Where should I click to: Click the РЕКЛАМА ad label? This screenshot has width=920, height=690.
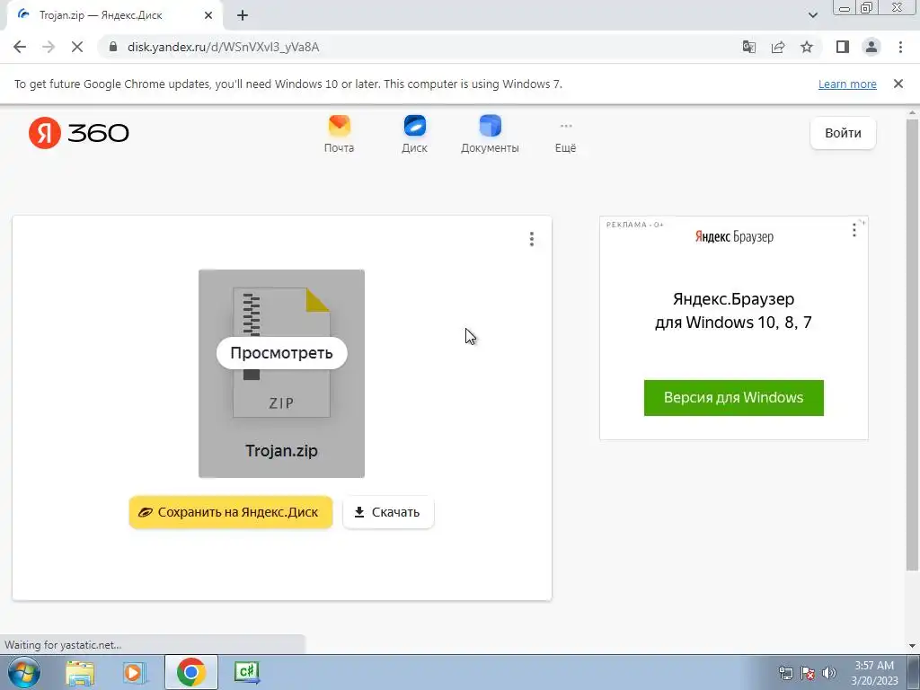coord(634,225)
